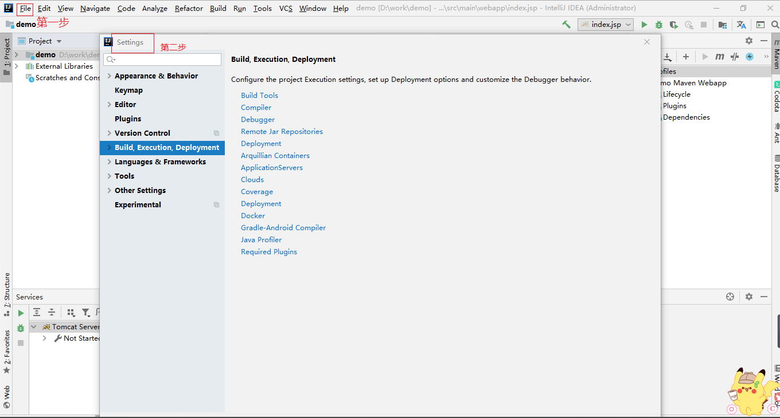780x418 pixels.
Task: Open the File menu
Action: pos(25,8)
